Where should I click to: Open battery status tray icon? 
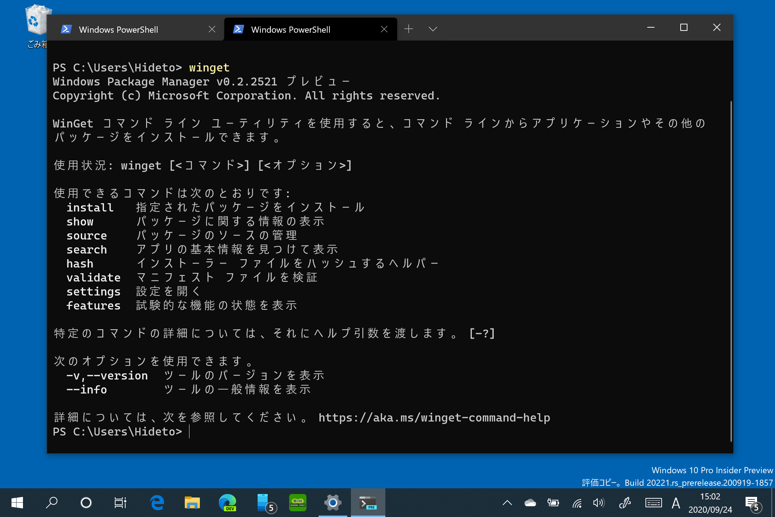point(553,503)
